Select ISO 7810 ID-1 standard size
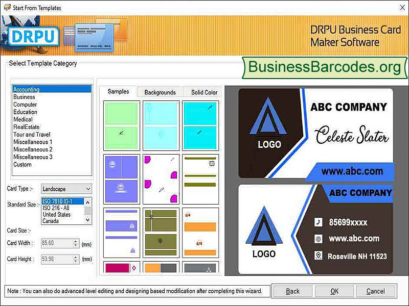 (62, 201)
